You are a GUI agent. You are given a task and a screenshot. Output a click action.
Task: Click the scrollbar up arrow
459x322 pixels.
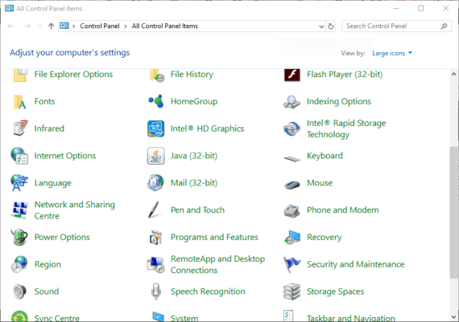(453, 74)
